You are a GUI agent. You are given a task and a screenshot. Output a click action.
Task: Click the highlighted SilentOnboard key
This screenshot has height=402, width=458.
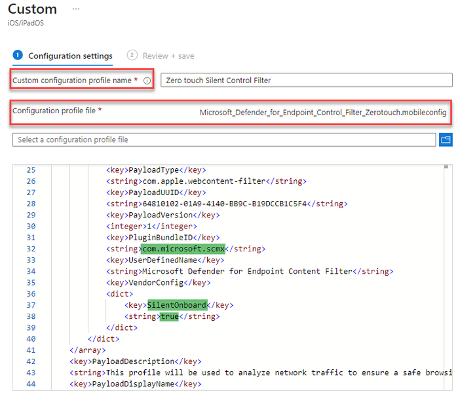point(178,305)
